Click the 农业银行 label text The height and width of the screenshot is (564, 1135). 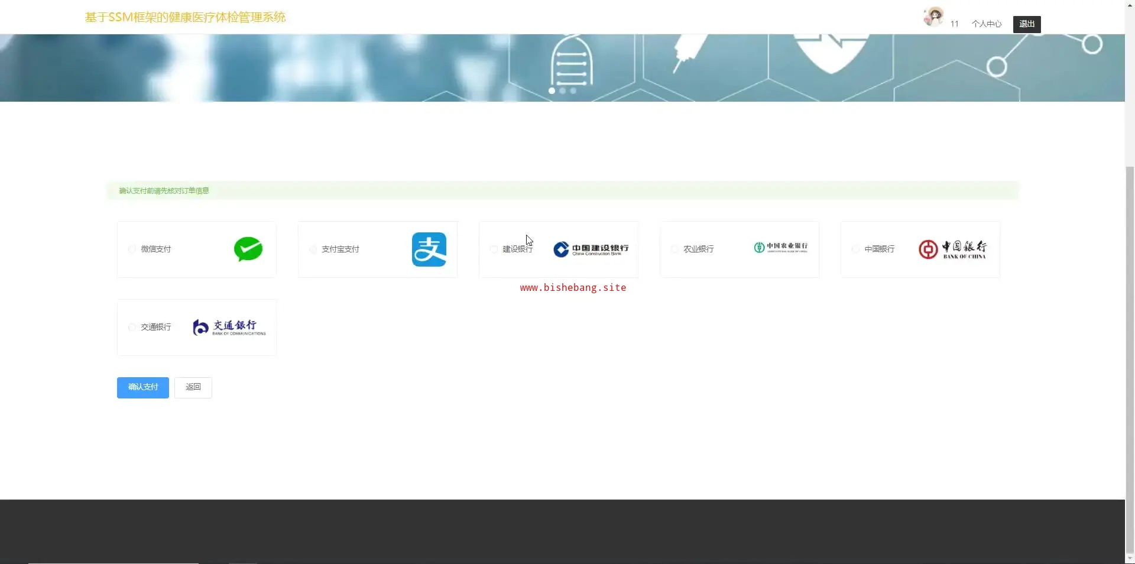699,249
